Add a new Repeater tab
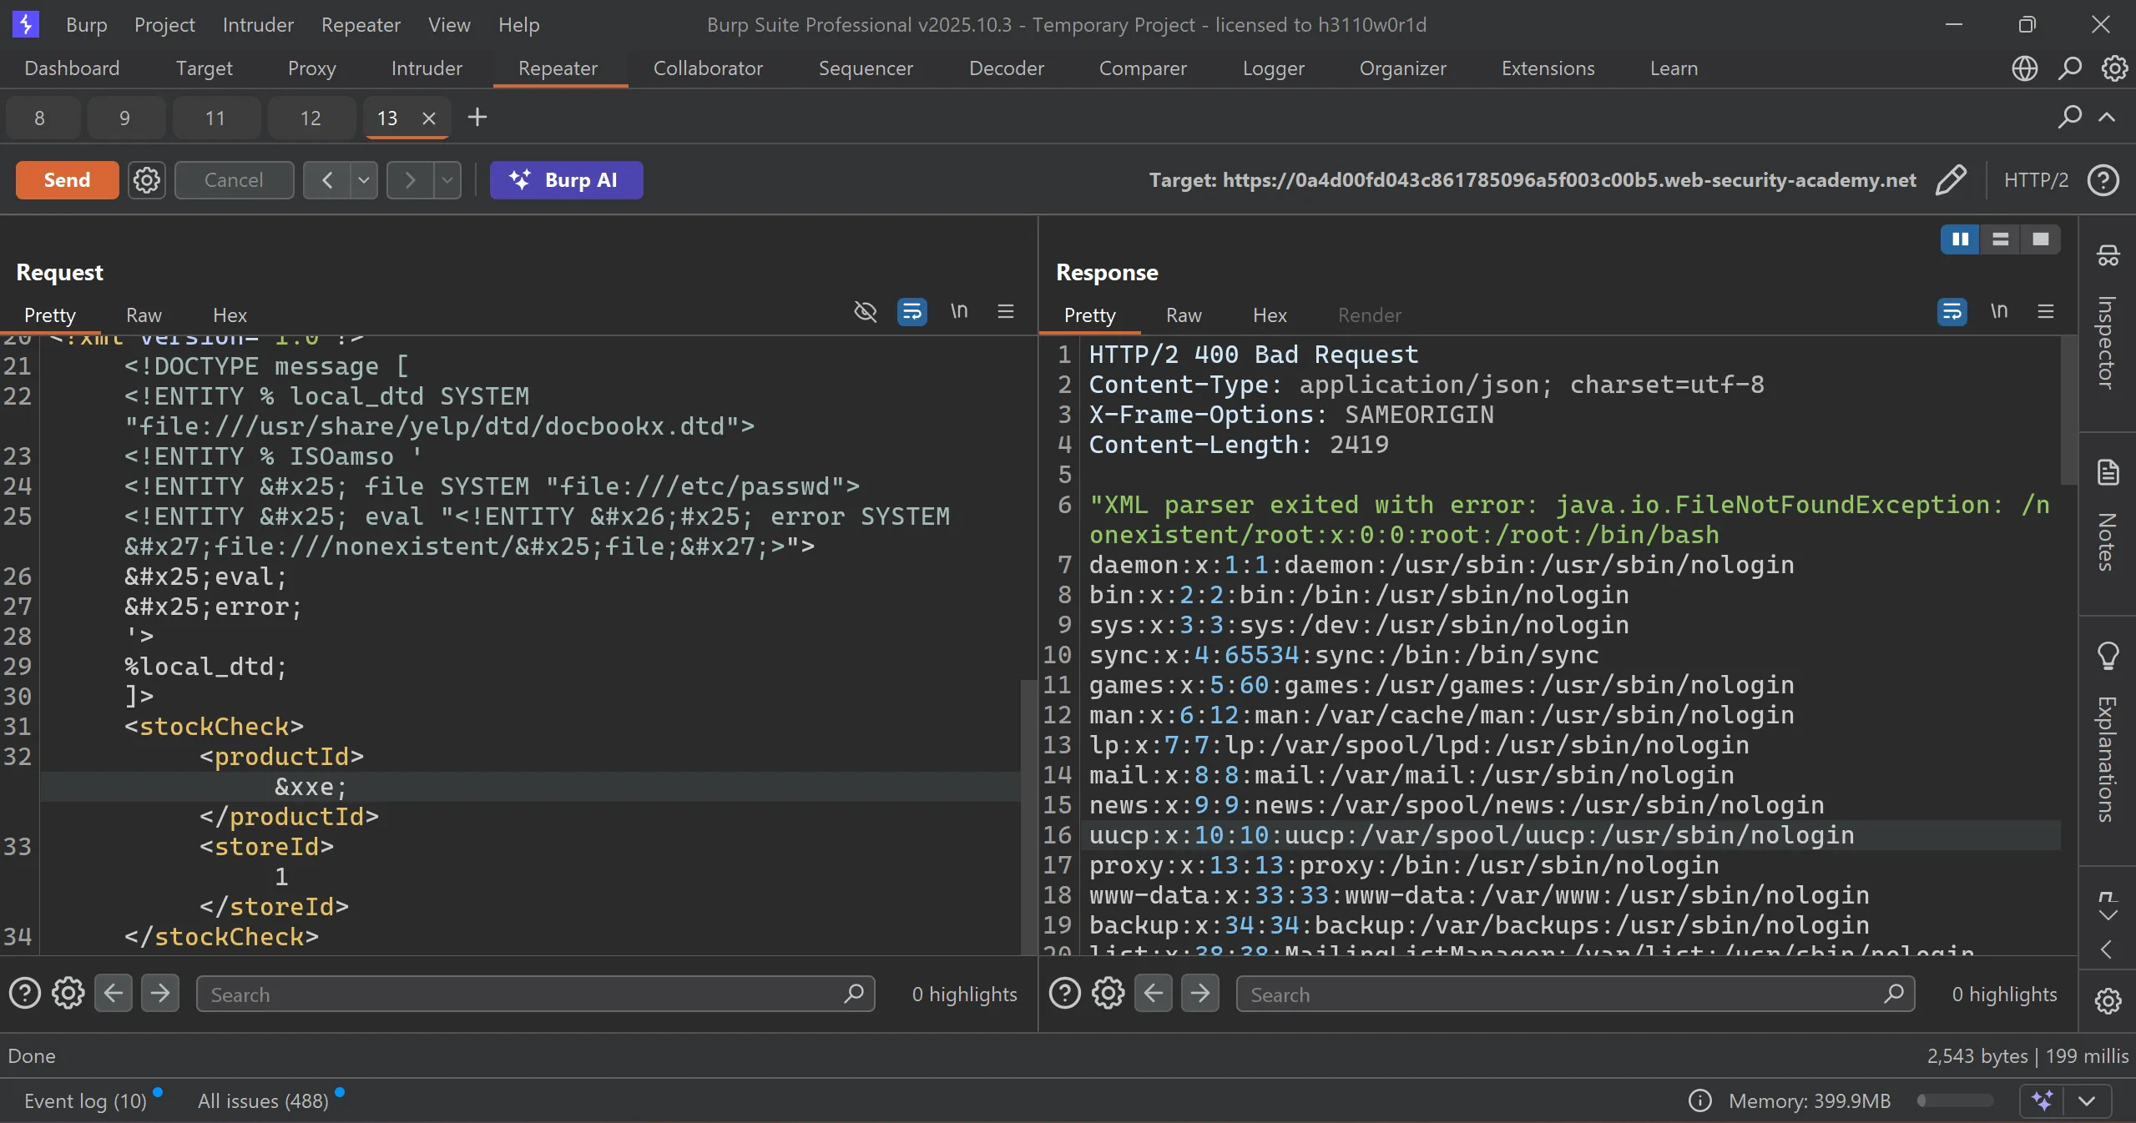The height and width of the screenshot is (1123, 2136). pos(477,118)
